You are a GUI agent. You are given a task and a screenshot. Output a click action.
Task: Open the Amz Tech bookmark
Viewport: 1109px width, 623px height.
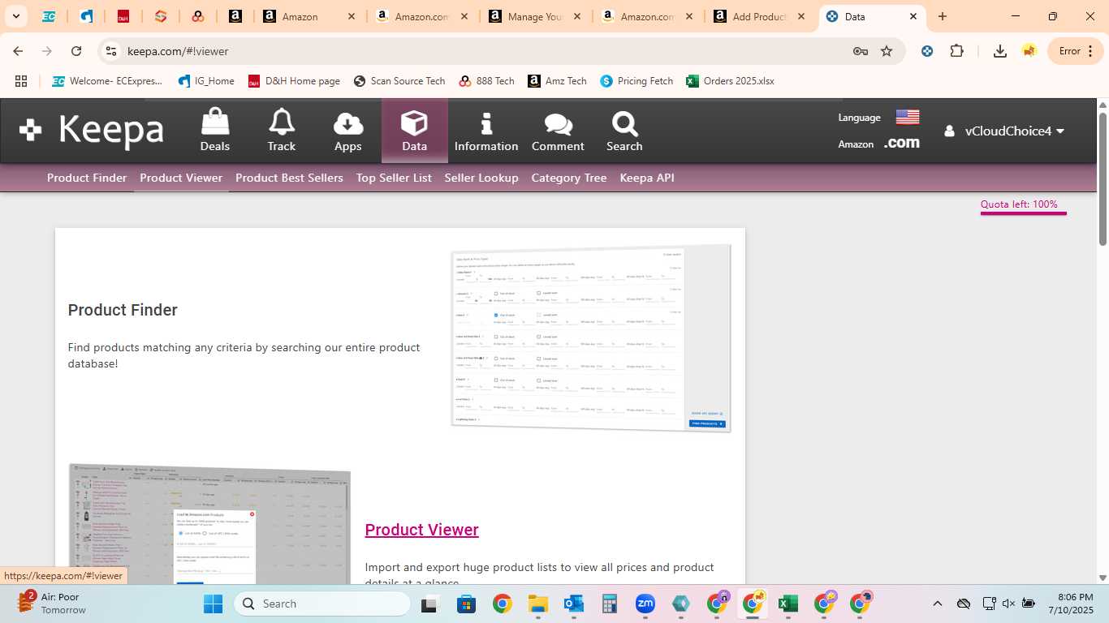click(557, 81)
